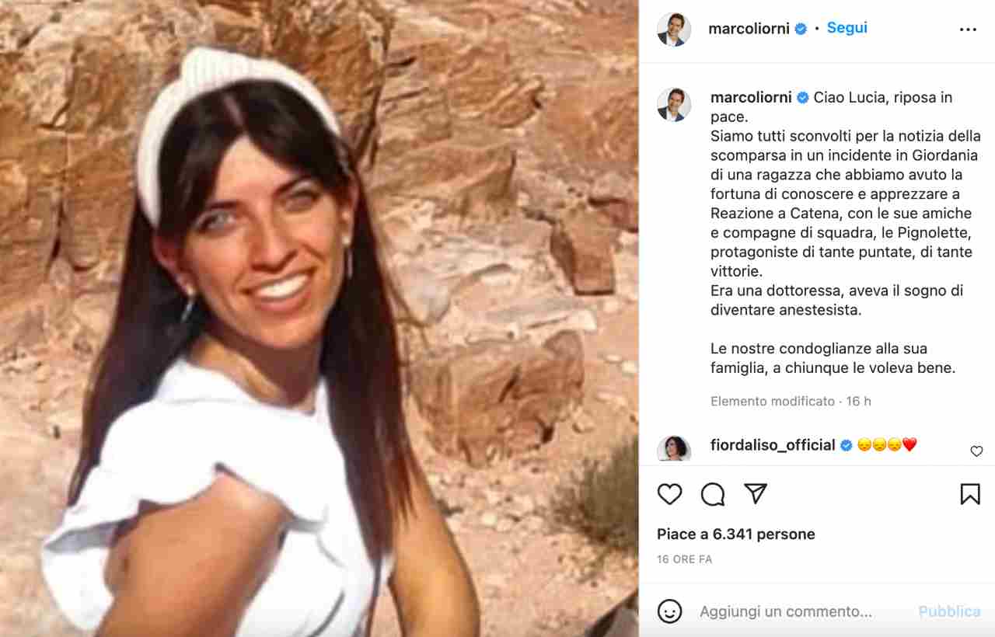Click marcoliorni avatar beside the caption

(674, 105)
